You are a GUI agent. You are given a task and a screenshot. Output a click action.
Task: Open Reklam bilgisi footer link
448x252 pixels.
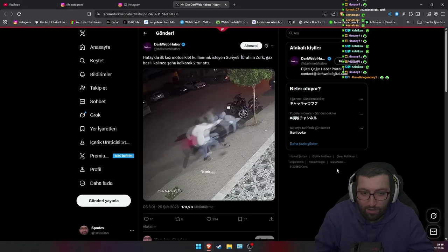tap(317, 162)
